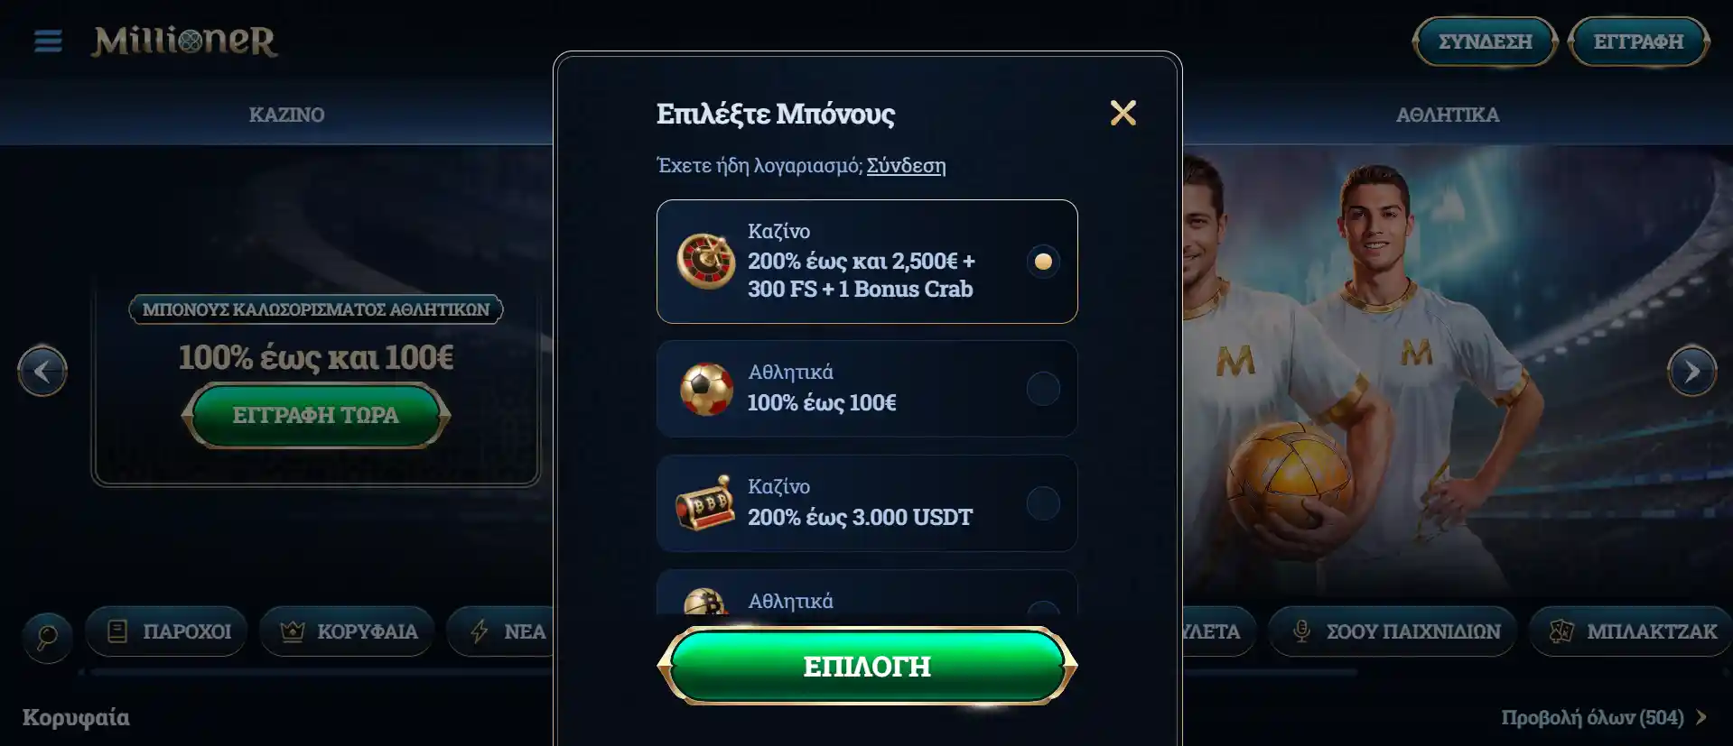Click the roulette wheel bonus icon
This screenshot has height=746, width=1733.
click(x=706, y=262)
